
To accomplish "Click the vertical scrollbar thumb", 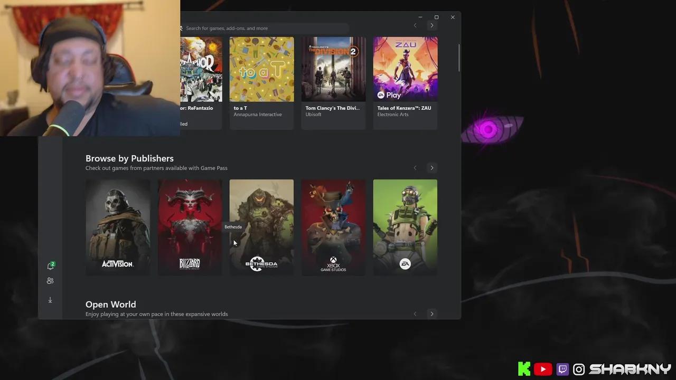I will [x=459, y=58].
